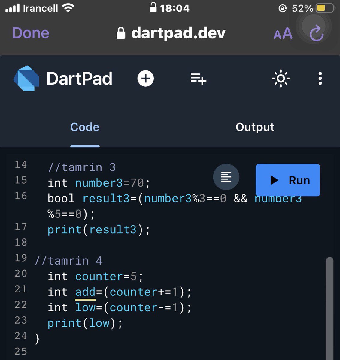The image size is (340, 360).
Task: Open the three-dot menu for more options
Action: click(x=320, y=79)
